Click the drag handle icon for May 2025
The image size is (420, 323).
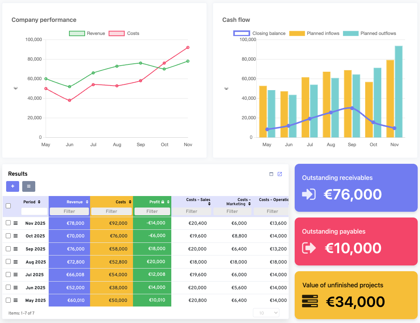tap(16, 300)
